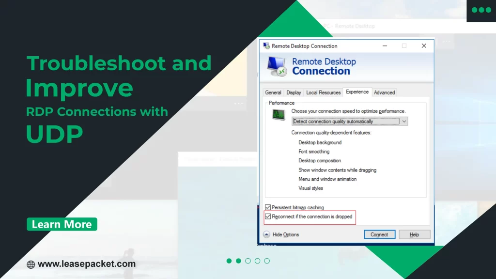Click the globe icon beside www.leasepacket.com
Screen dimensions: 496x279
31,264
